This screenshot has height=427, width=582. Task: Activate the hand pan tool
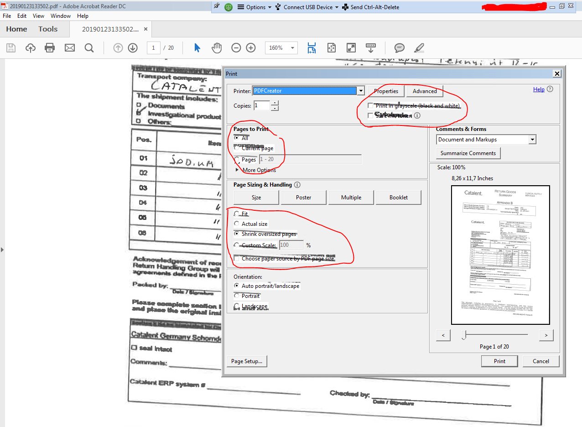(x=217, y=48)
